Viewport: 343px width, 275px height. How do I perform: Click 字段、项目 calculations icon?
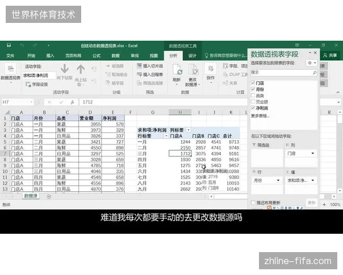click(x=226, y=66)
